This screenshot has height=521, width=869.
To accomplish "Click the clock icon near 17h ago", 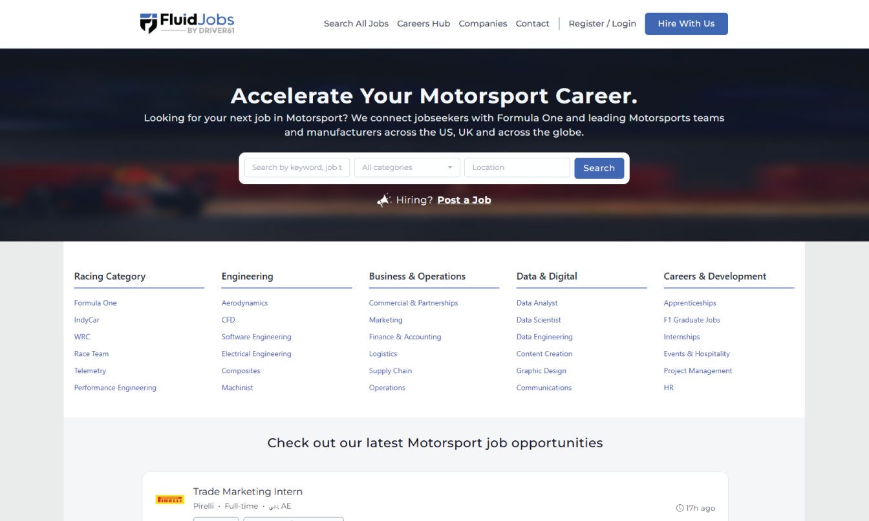I will click(680, 508).
